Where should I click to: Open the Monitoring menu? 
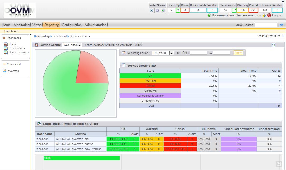click(x=22, y=25)
